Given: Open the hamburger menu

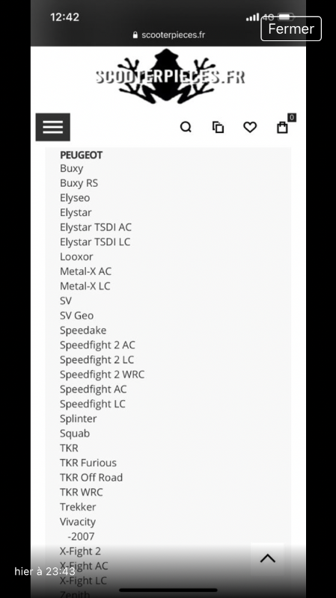Looking at the screenshot, I should pyautogui.click(x=52, y=127).
